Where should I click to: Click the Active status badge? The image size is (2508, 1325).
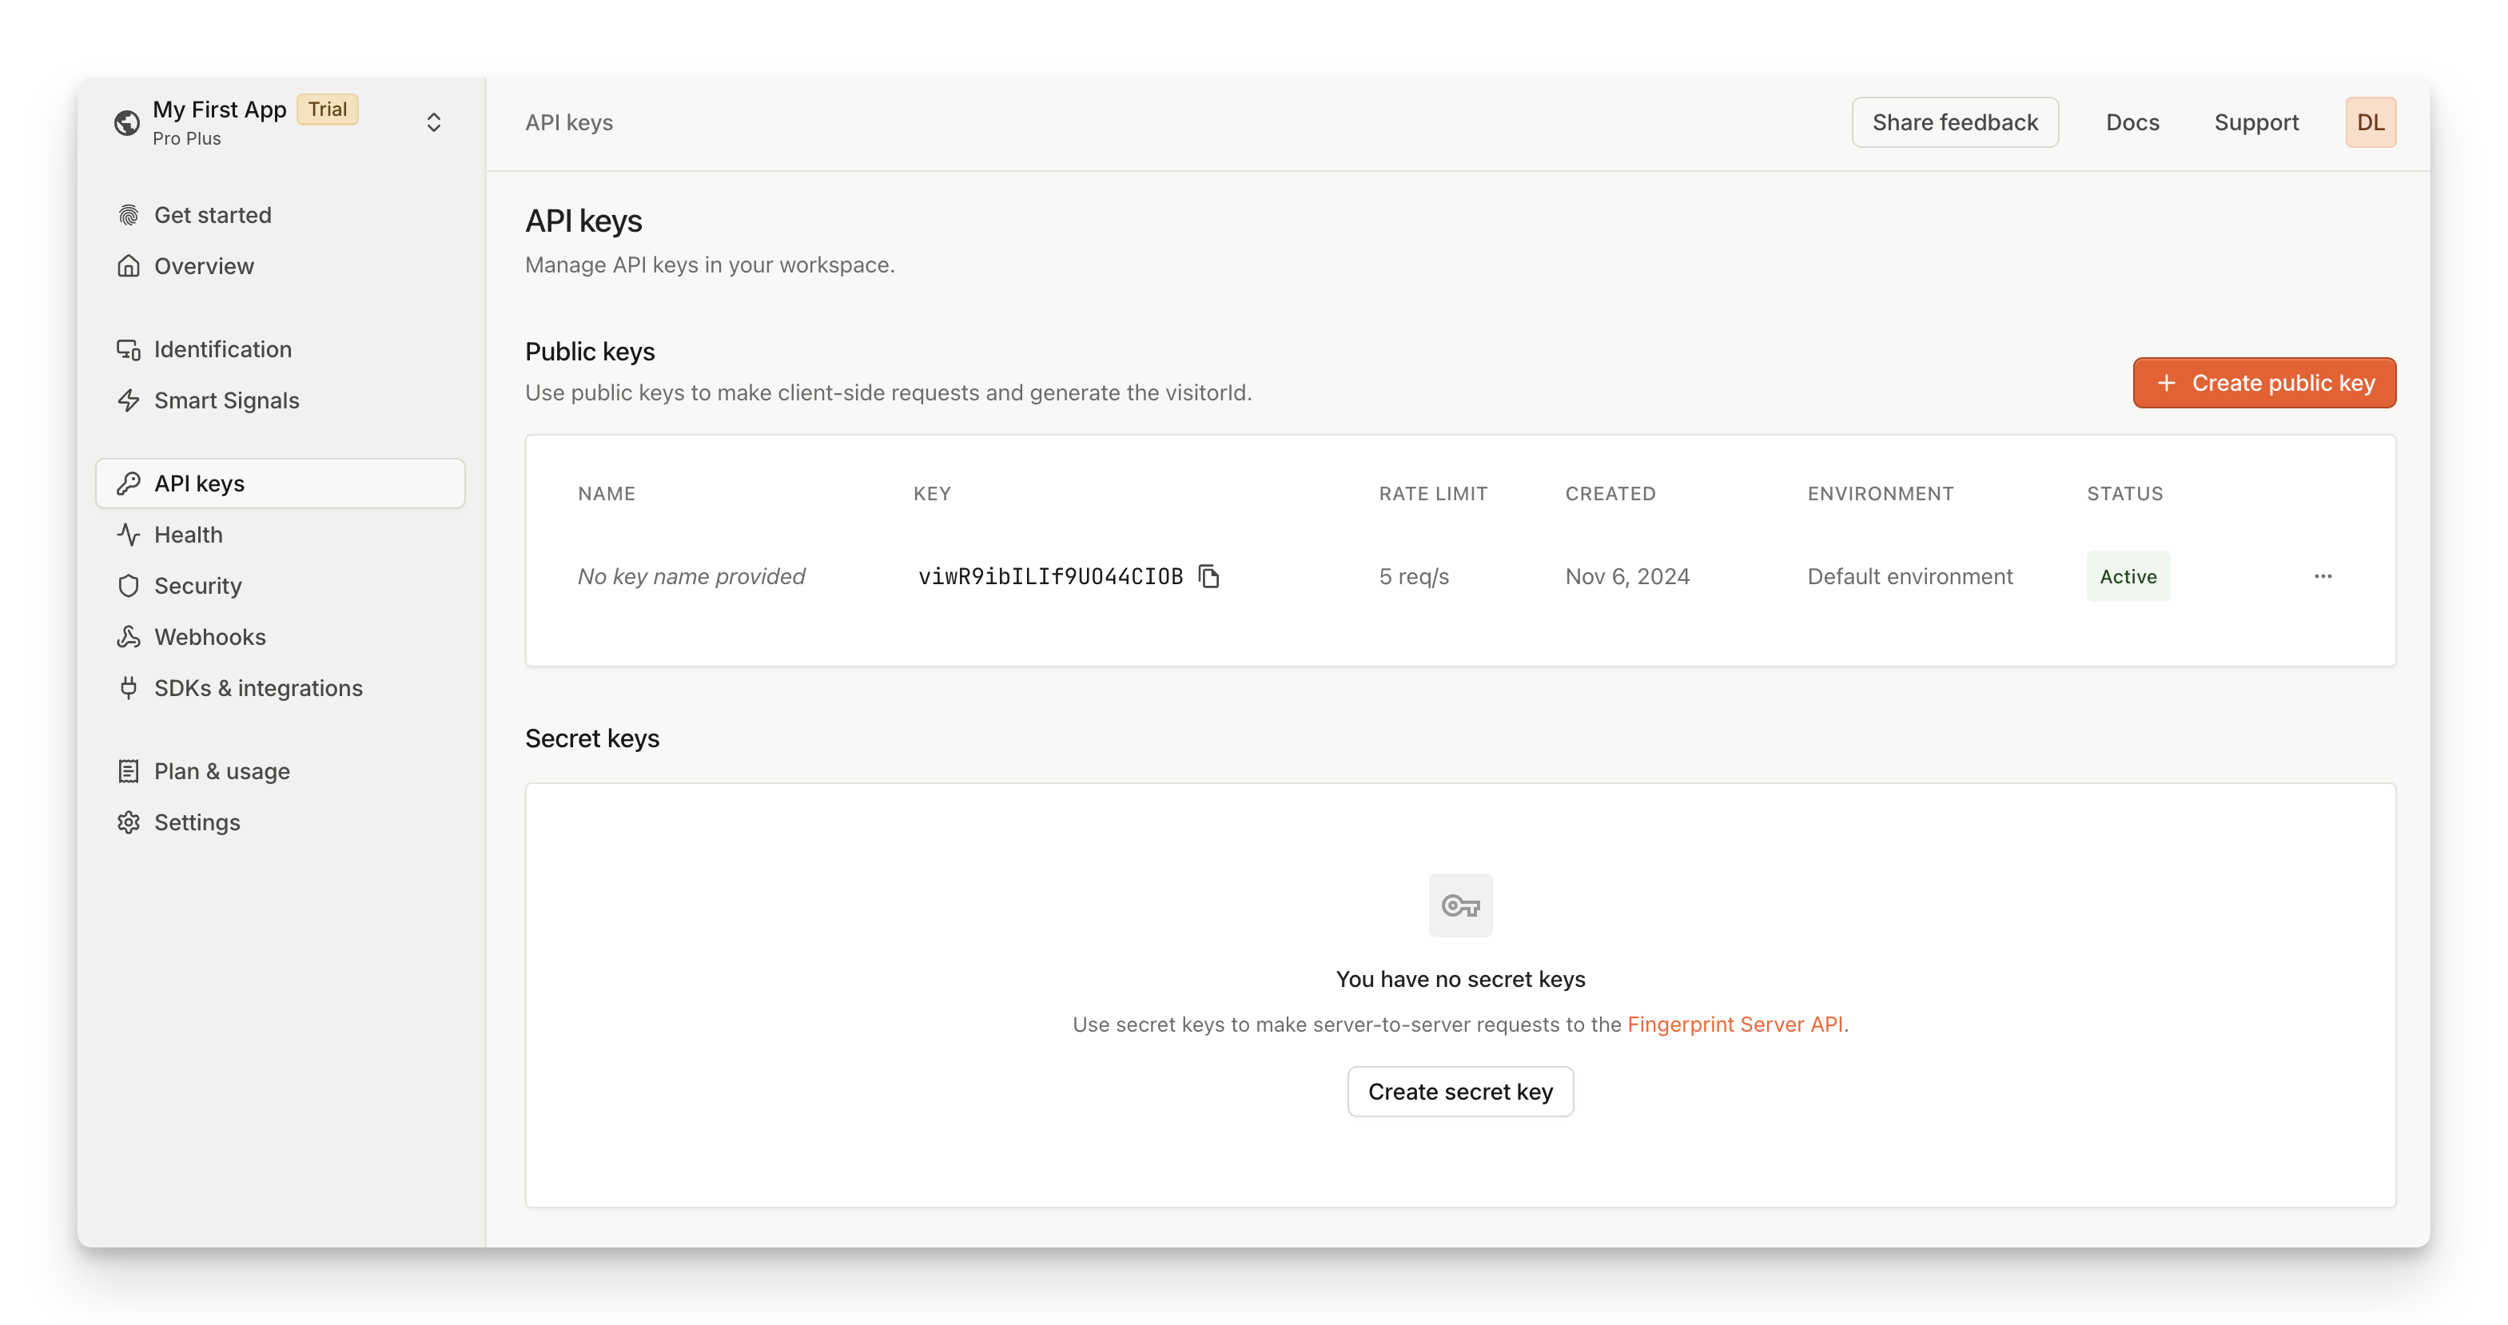click(2128, 576)
